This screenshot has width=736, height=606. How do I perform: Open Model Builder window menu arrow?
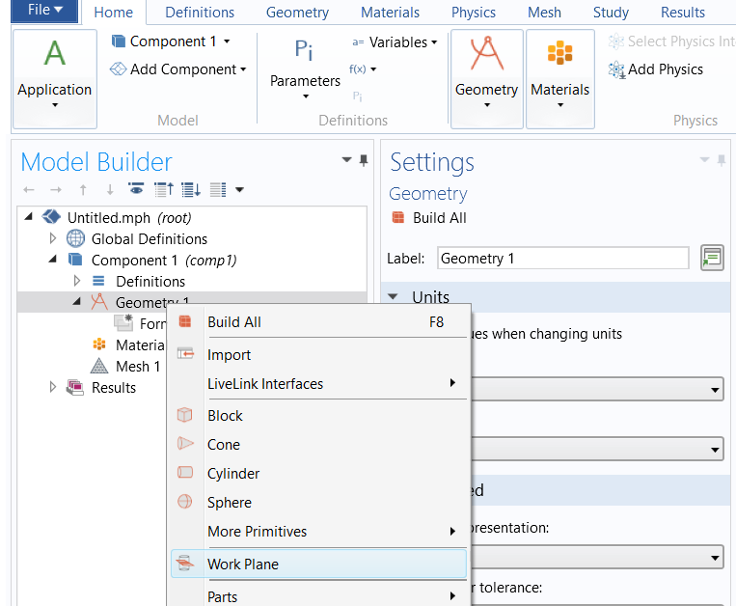tap(346, 159)
